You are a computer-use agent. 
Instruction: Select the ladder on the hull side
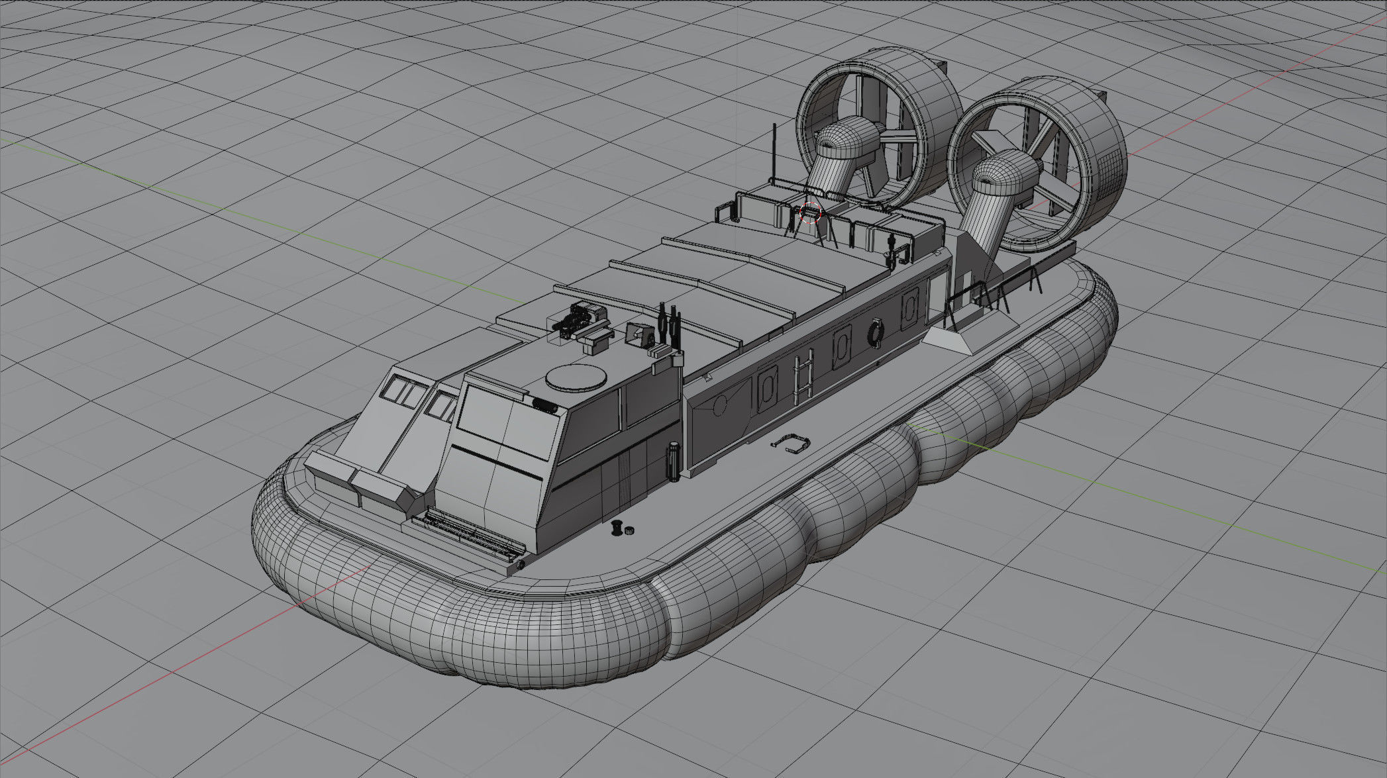[804, 377]
